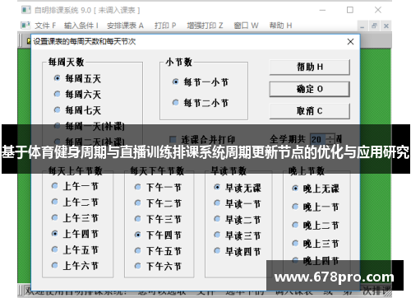Viewport: 411px width, 298px height.
Task: Open the 文件 F menu
Action: 45,26
